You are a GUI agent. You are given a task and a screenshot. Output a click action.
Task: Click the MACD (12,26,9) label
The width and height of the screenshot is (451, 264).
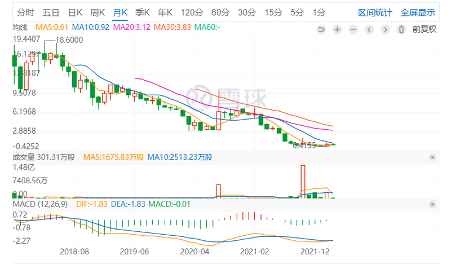(40, 204)
